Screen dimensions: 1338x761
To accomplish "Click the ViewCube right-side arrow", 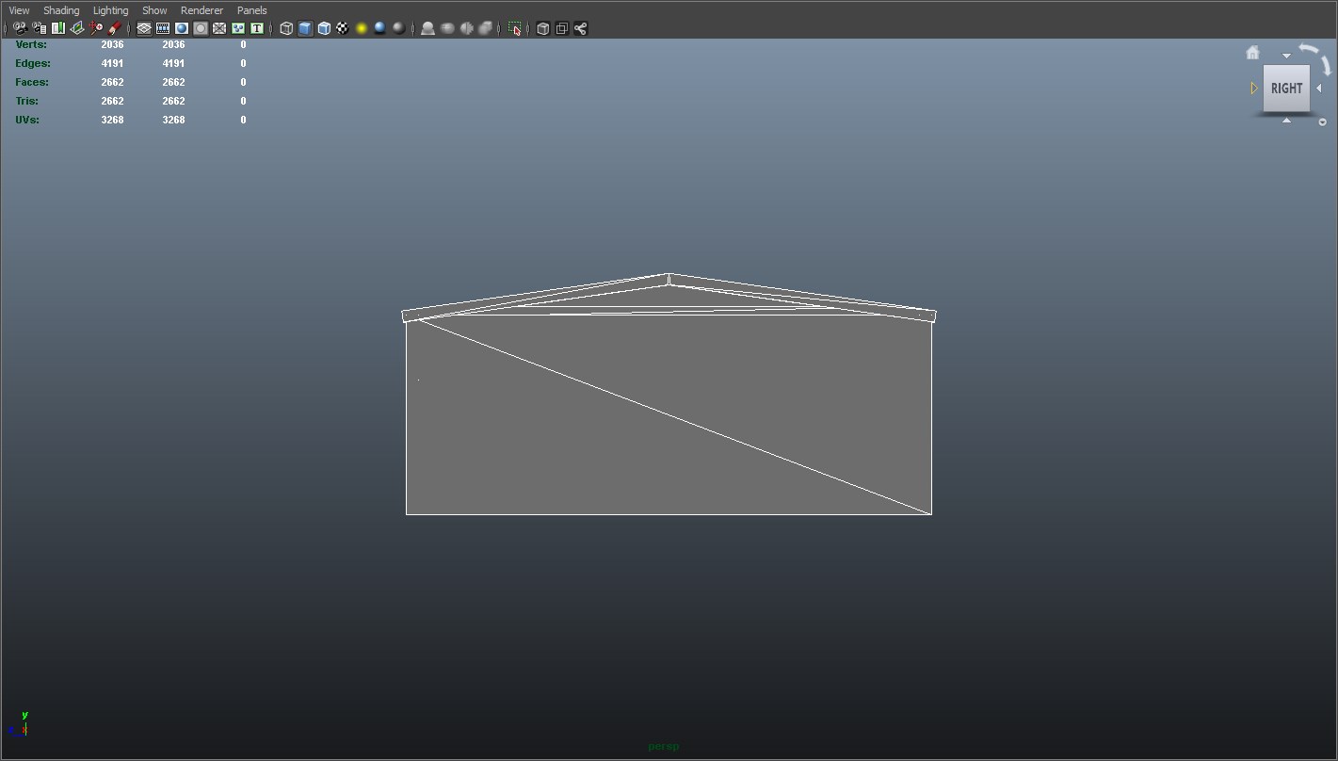I will pyautogui.click(x=1319, y=89).
